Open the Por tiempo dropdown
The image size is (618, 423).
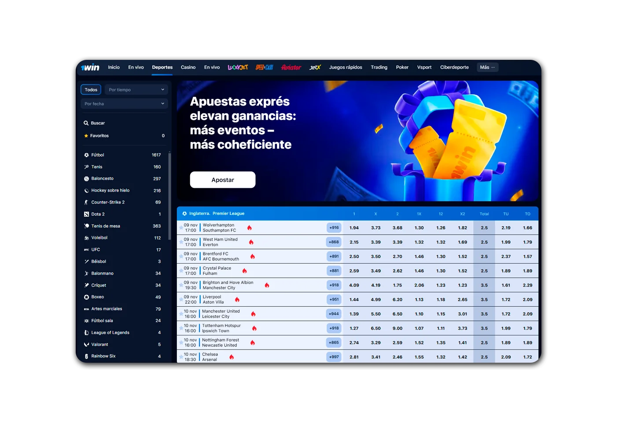point(136,90)
